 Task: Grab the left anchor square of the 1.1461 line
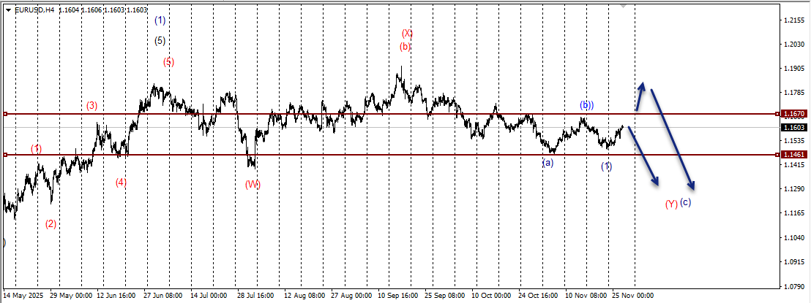[4, 154]
